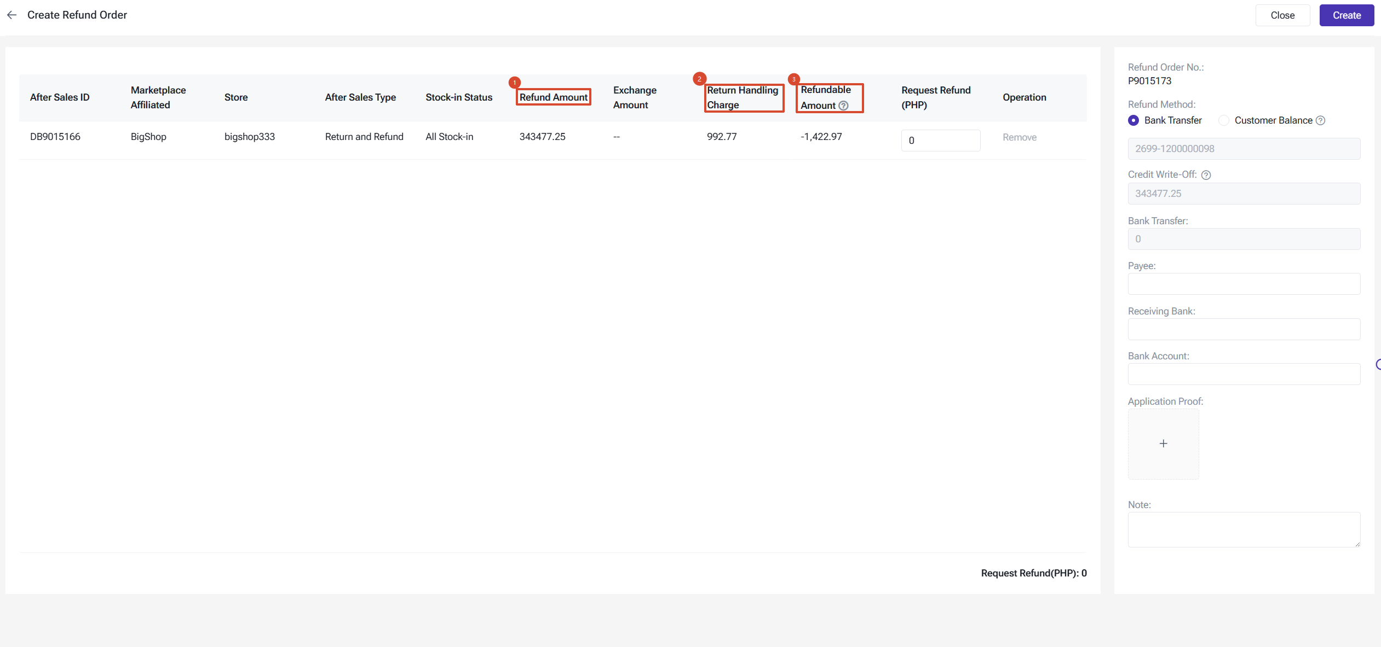Viewport: 1381px width, 647px height.
Task: Click into the Bank Account field
Action: click(1244, 374)
